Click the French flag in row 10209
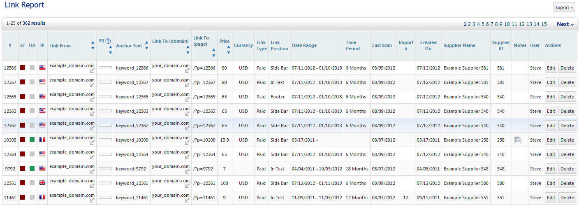579x205 pixels. (42, 140)
